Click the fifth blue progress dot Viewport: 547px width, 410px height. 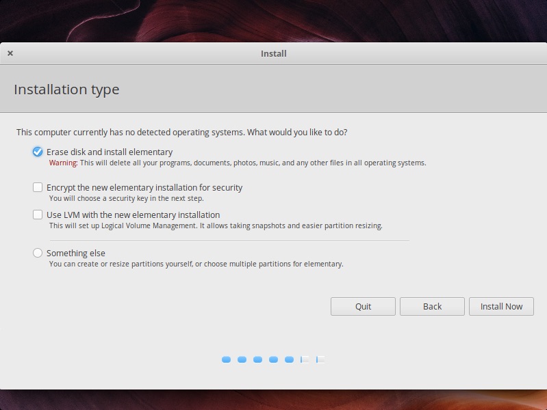click(x=289, y=359)
